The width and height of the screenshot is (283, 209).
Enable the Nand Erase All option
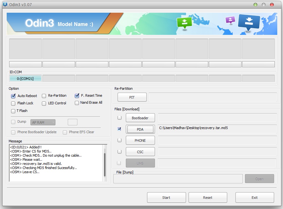click(77, 103)
